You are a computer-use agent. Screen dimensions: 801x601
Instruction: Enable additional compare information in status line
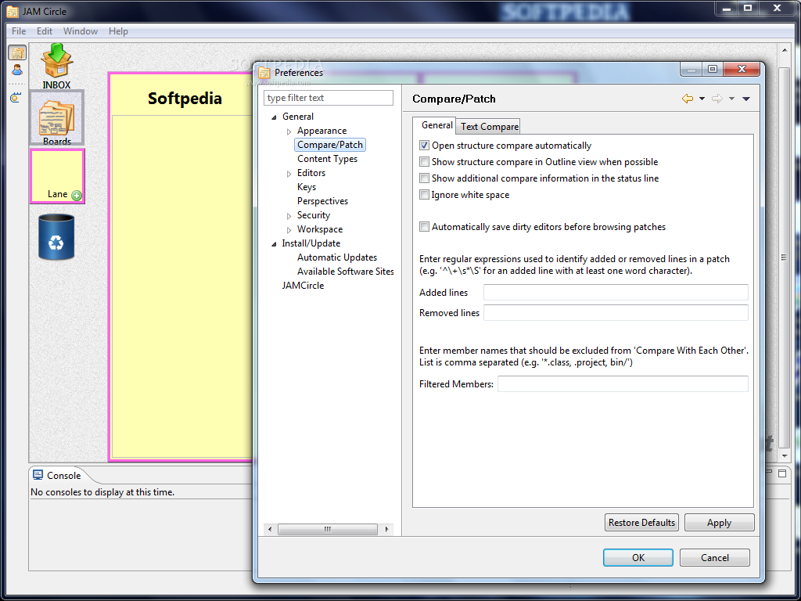tap(424, 178)
